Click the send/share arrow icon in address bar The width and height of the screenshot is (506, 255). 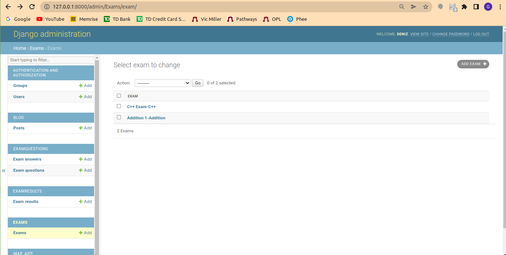point(413,7)
